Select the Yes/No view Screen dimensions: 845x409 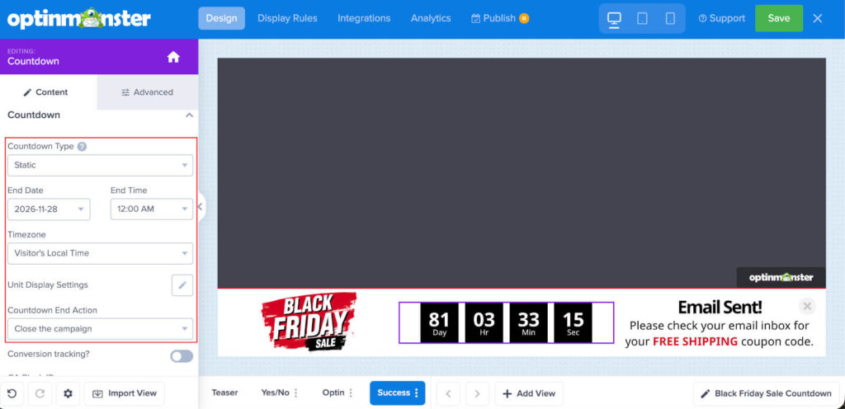[x=275, y=393]
